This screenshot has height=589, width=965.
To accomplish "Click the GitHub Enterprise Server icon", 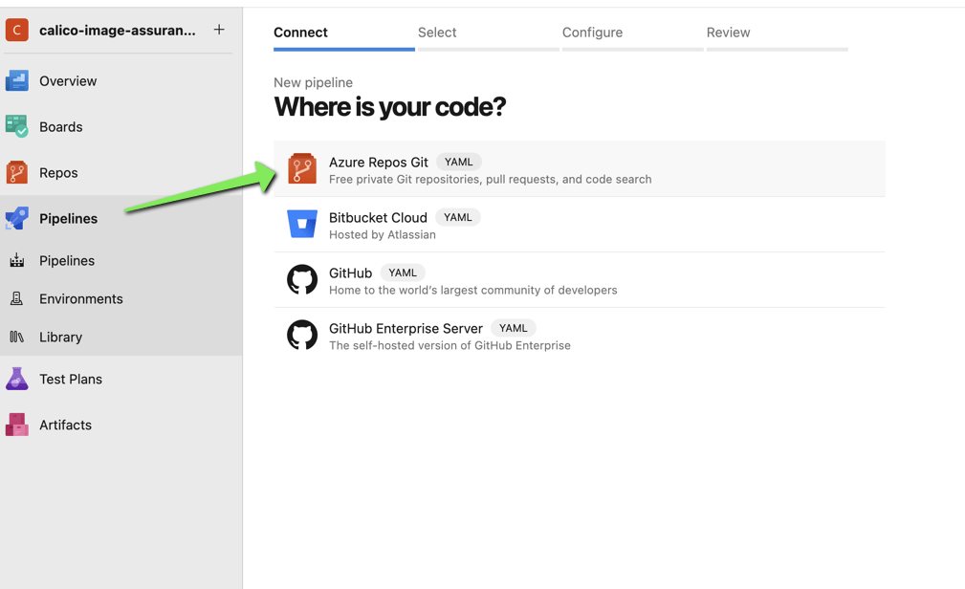I will (302, 335).
